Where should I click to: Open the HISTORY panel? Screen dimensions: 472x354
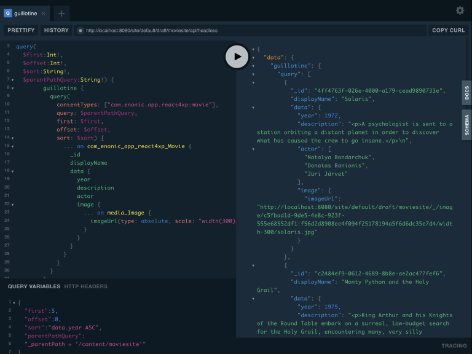point(57,30)
